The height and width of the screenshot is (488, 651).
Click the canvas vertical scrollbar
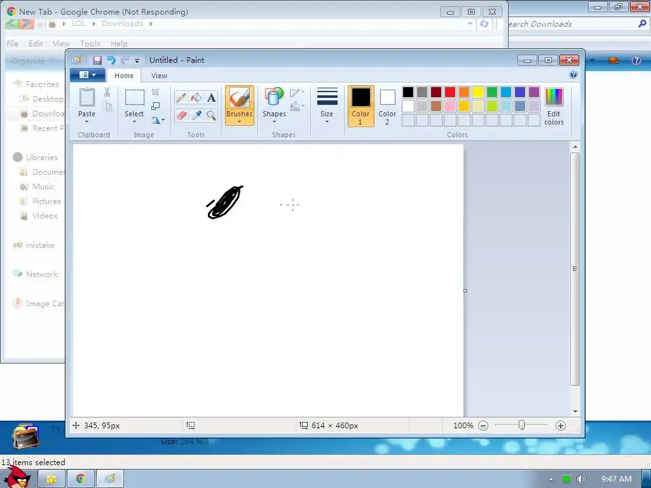[575, 269]
